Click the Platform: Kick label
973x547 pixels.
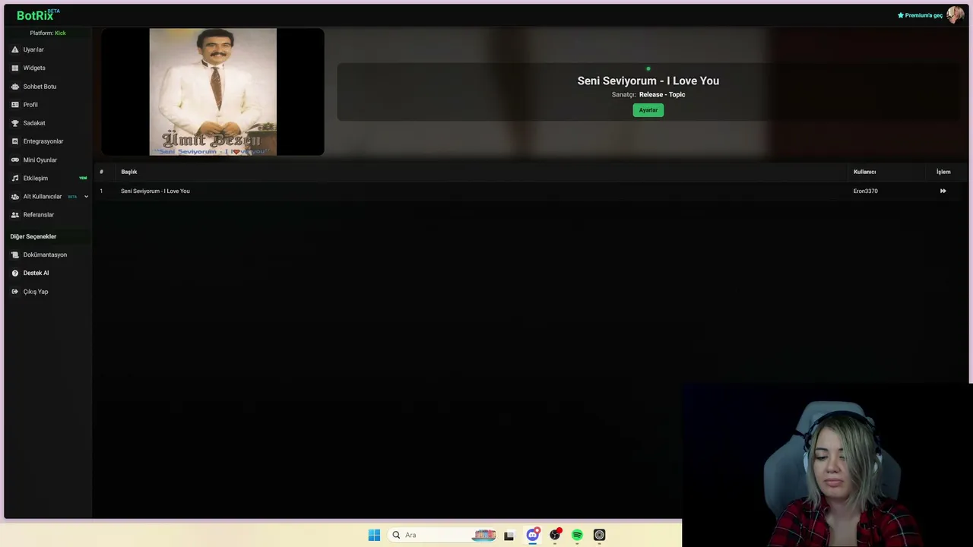pyautogui.click(x=48, y=33)
